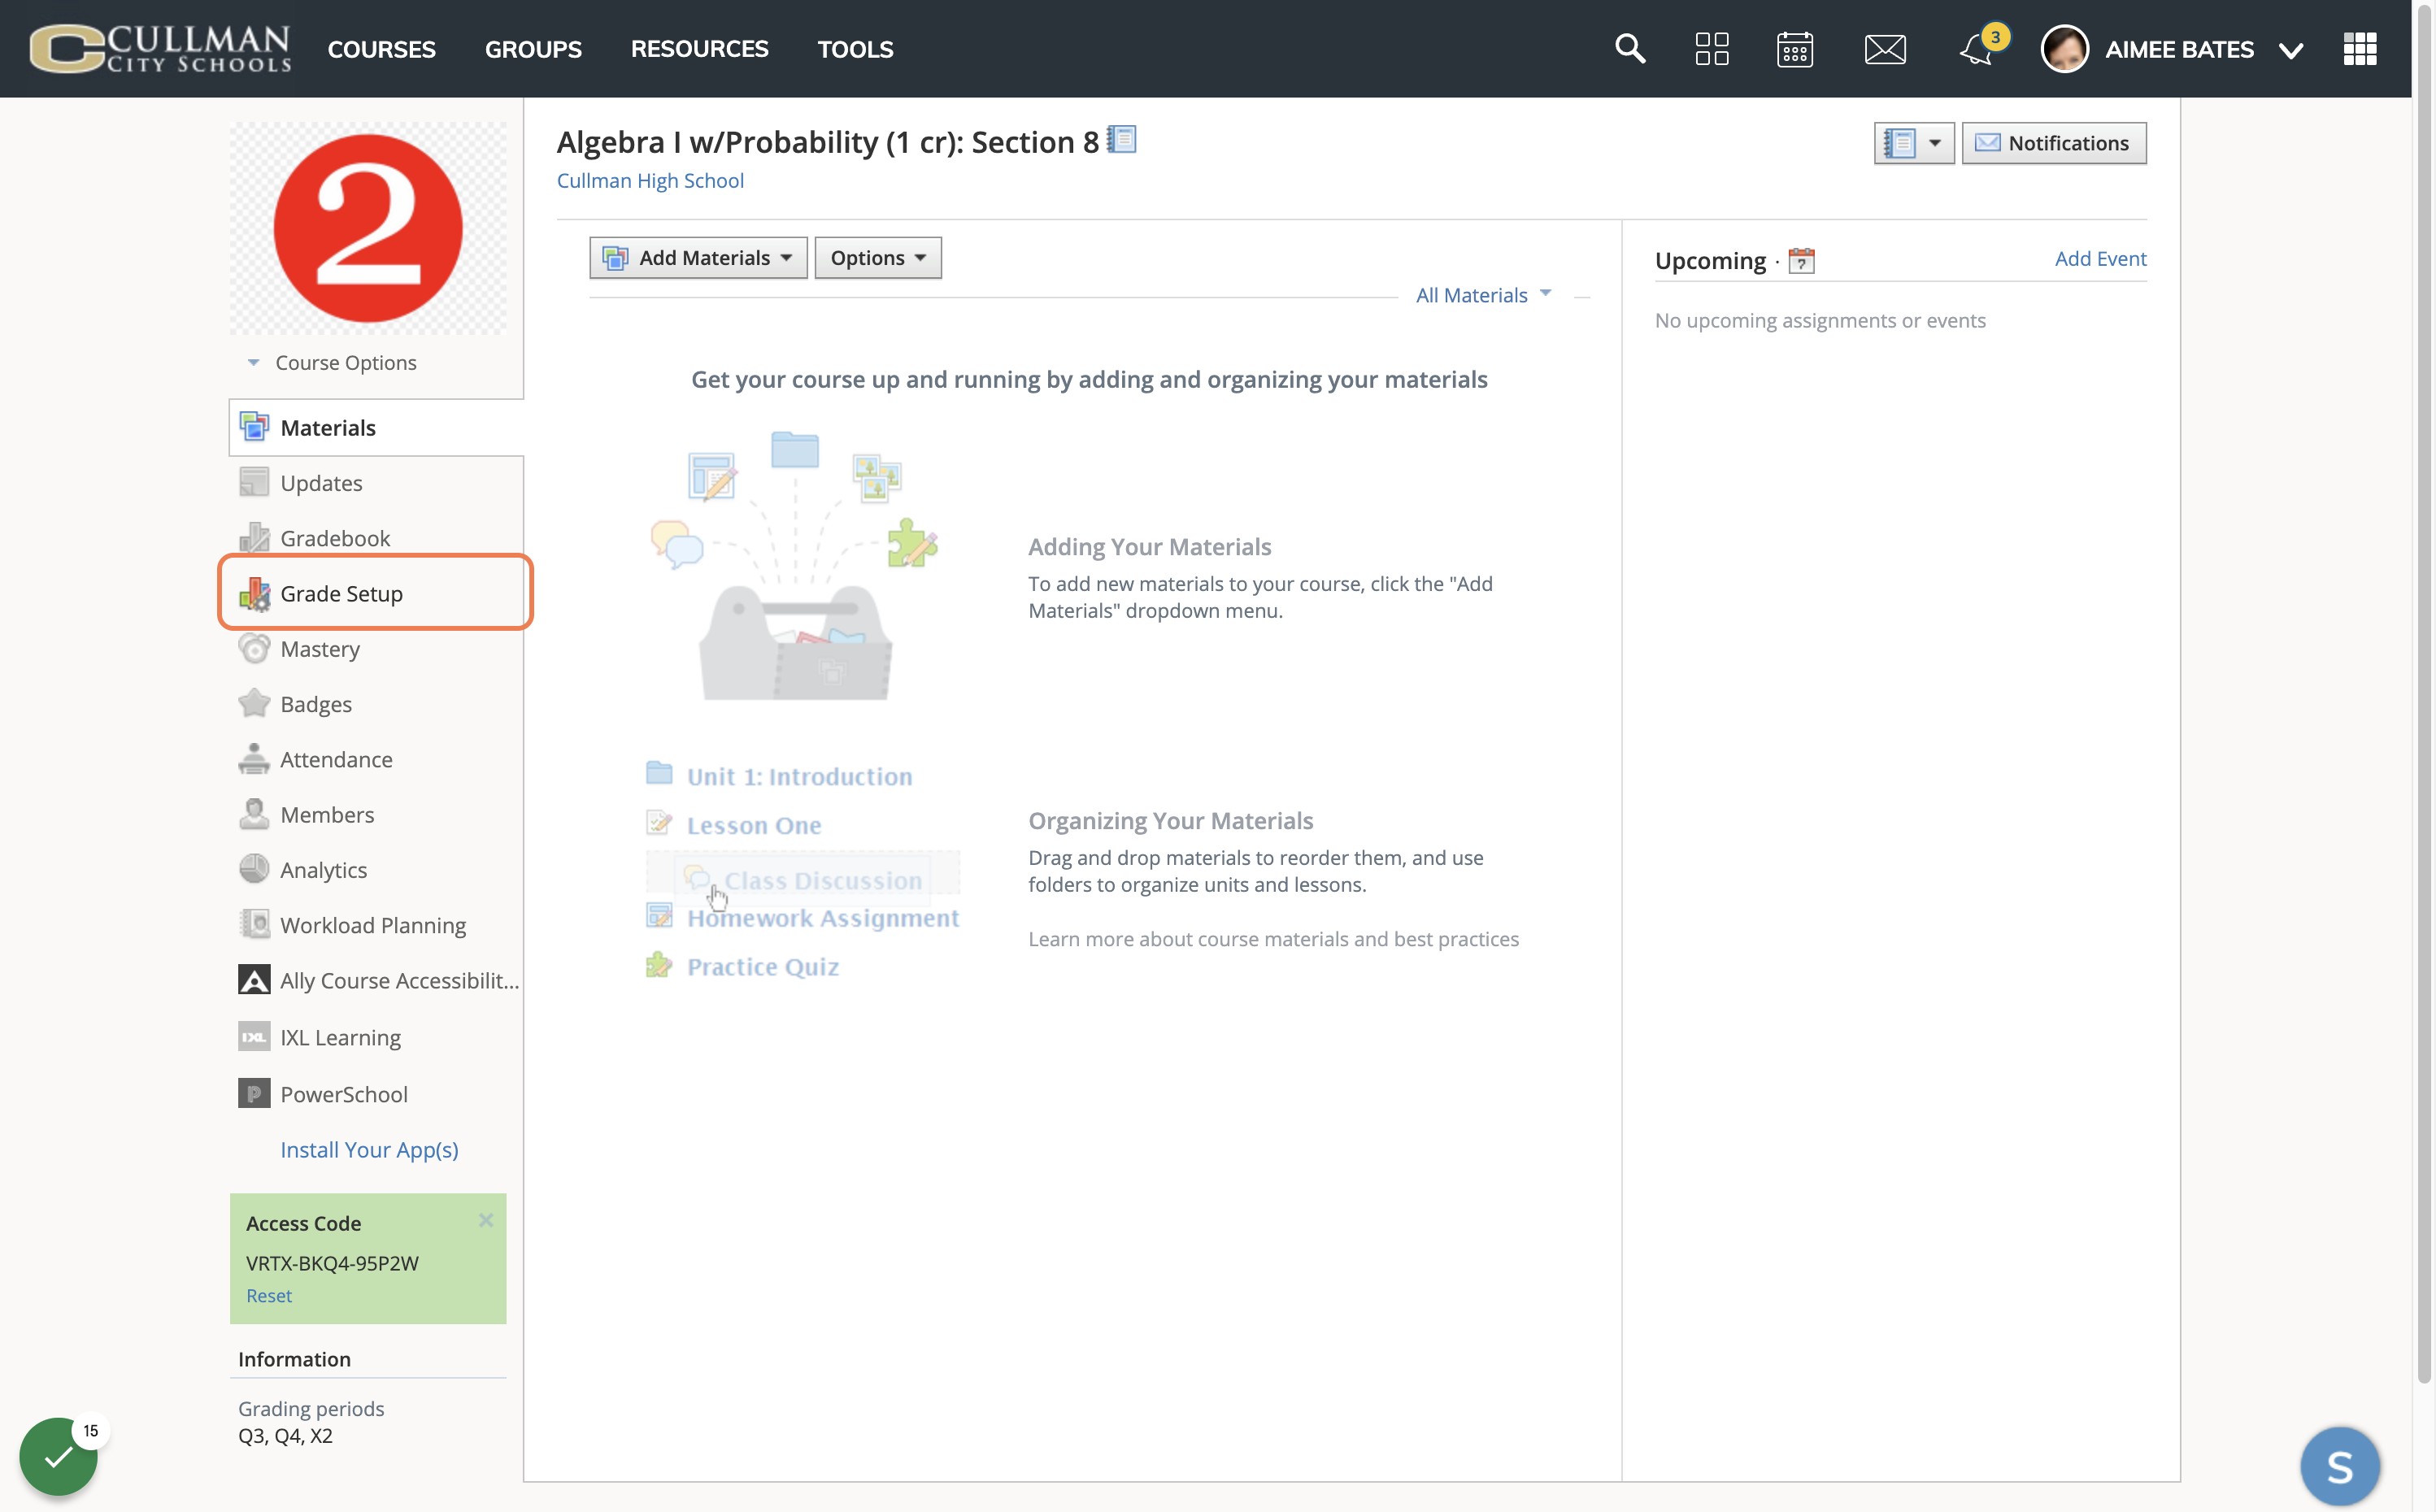Open the notifications bell icon
Screen dimensions: 2436x1512
[x=1977, y=49]
